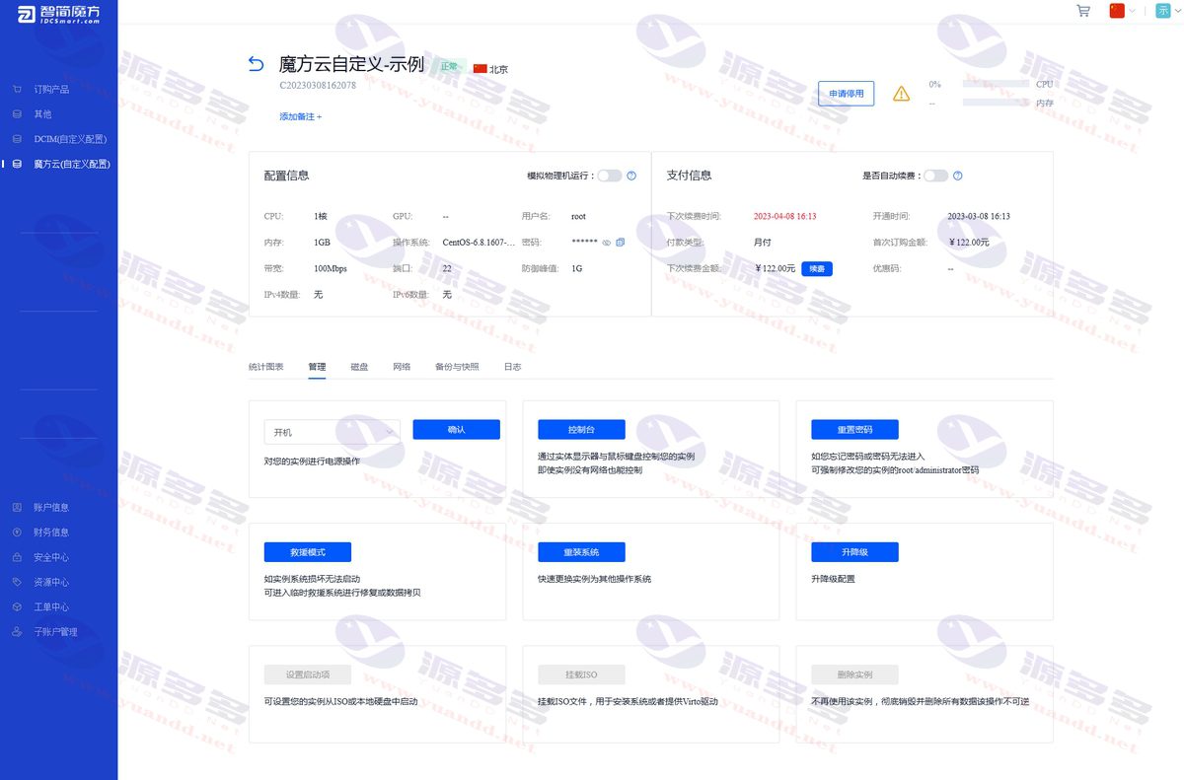
Task: Click the 设置启动项 button
Action: click(x=308, y=675)
